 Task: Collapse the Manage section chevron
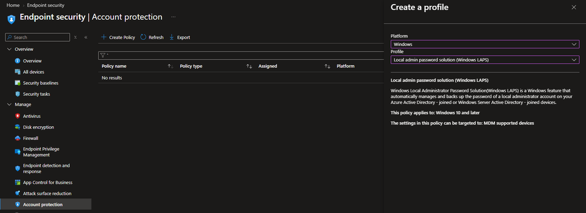[9, 105]
